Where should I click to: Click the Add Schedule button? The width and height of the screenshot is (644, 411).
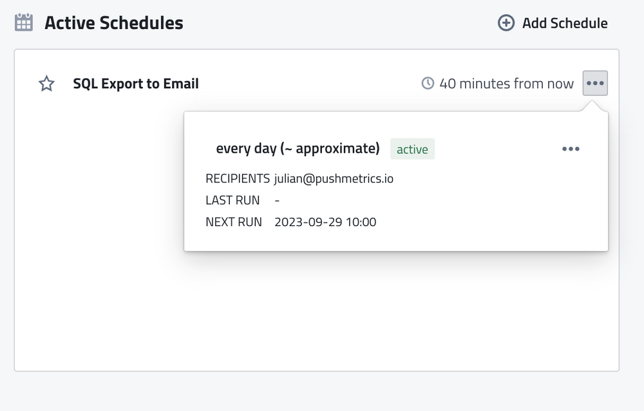coord(553,23)
